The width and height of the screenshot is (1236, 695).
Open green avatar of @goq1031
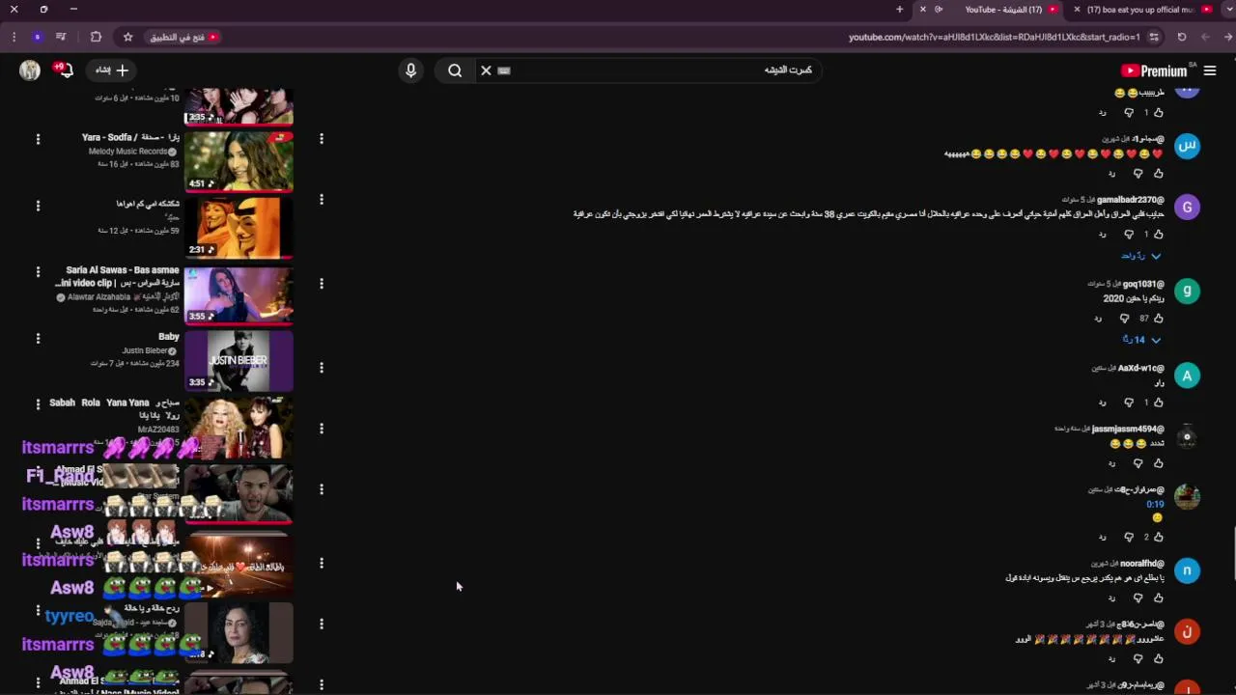click(x=1187, y=292)
